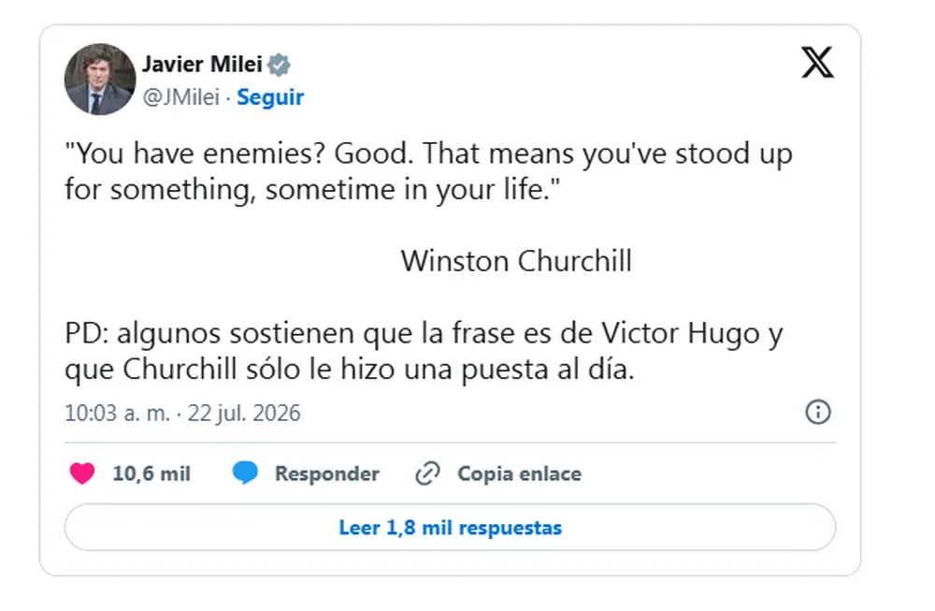Screen dimensions: 935x611
Task: Click Copia enlace to copy link
Action: click(x=519, y=473)
